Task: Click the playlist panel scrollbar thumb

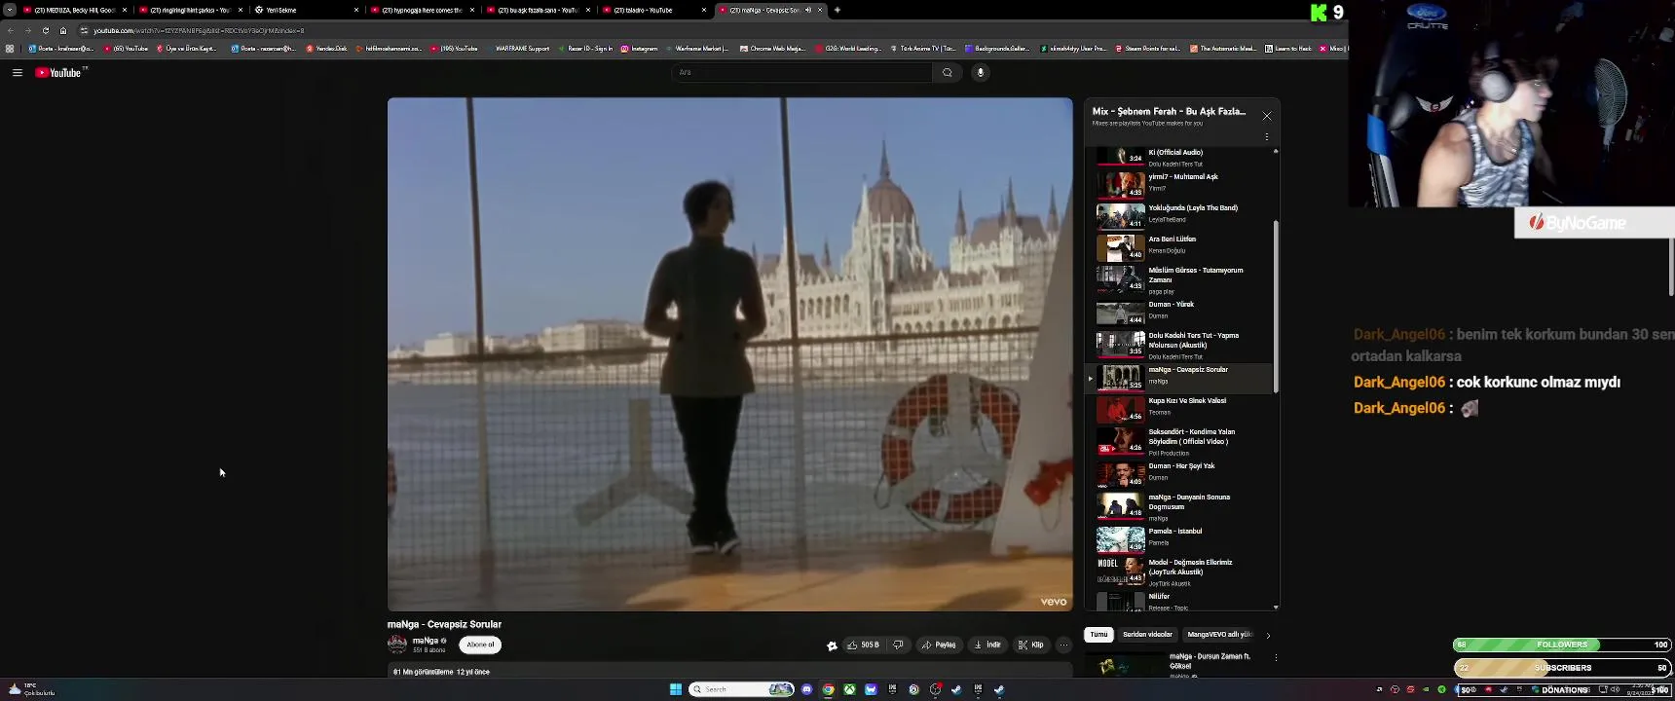Action: click(x=1276, y=307)
